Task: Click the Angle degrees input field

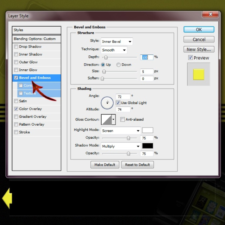Action: click(123, 97)
